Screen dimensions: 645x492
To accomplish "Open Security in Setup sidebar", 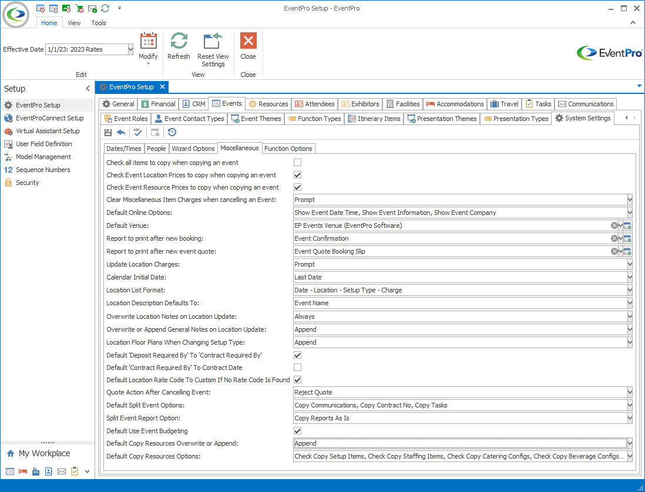I will click(27, 183).
